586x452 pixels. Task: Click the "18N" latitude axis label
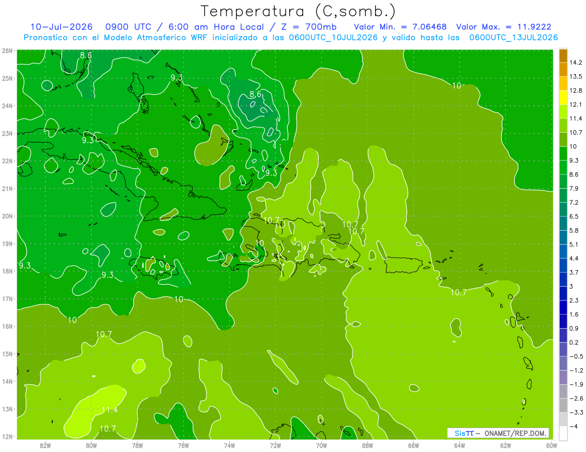(x=7, y=271)
